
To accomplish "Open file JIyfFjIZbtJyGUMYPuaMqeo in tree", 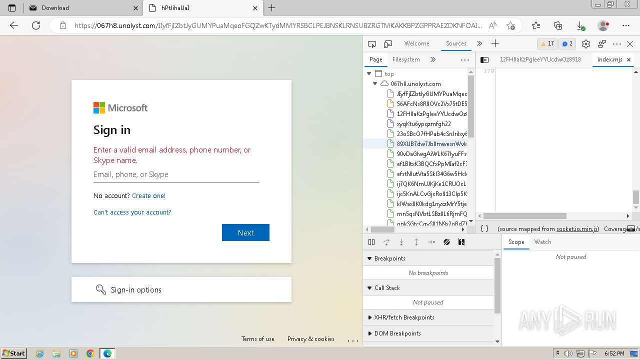I will (427, 94).
